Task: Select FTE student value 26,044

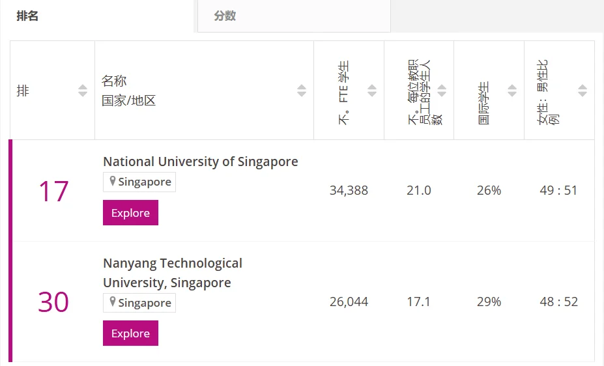Action: click(x=349, y=302)
